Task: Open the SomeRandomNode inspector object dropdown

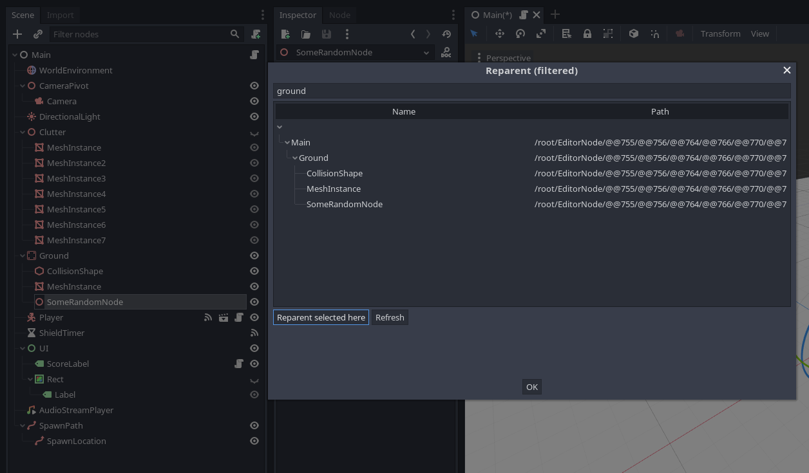Action: coord(426,53)
